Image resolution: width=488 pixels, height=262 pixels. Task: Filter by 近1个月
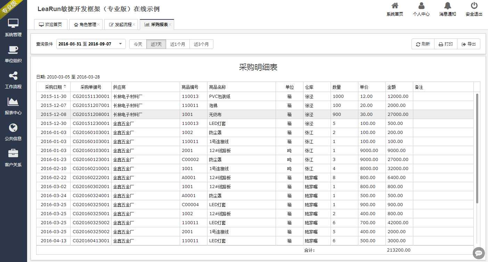178,44
